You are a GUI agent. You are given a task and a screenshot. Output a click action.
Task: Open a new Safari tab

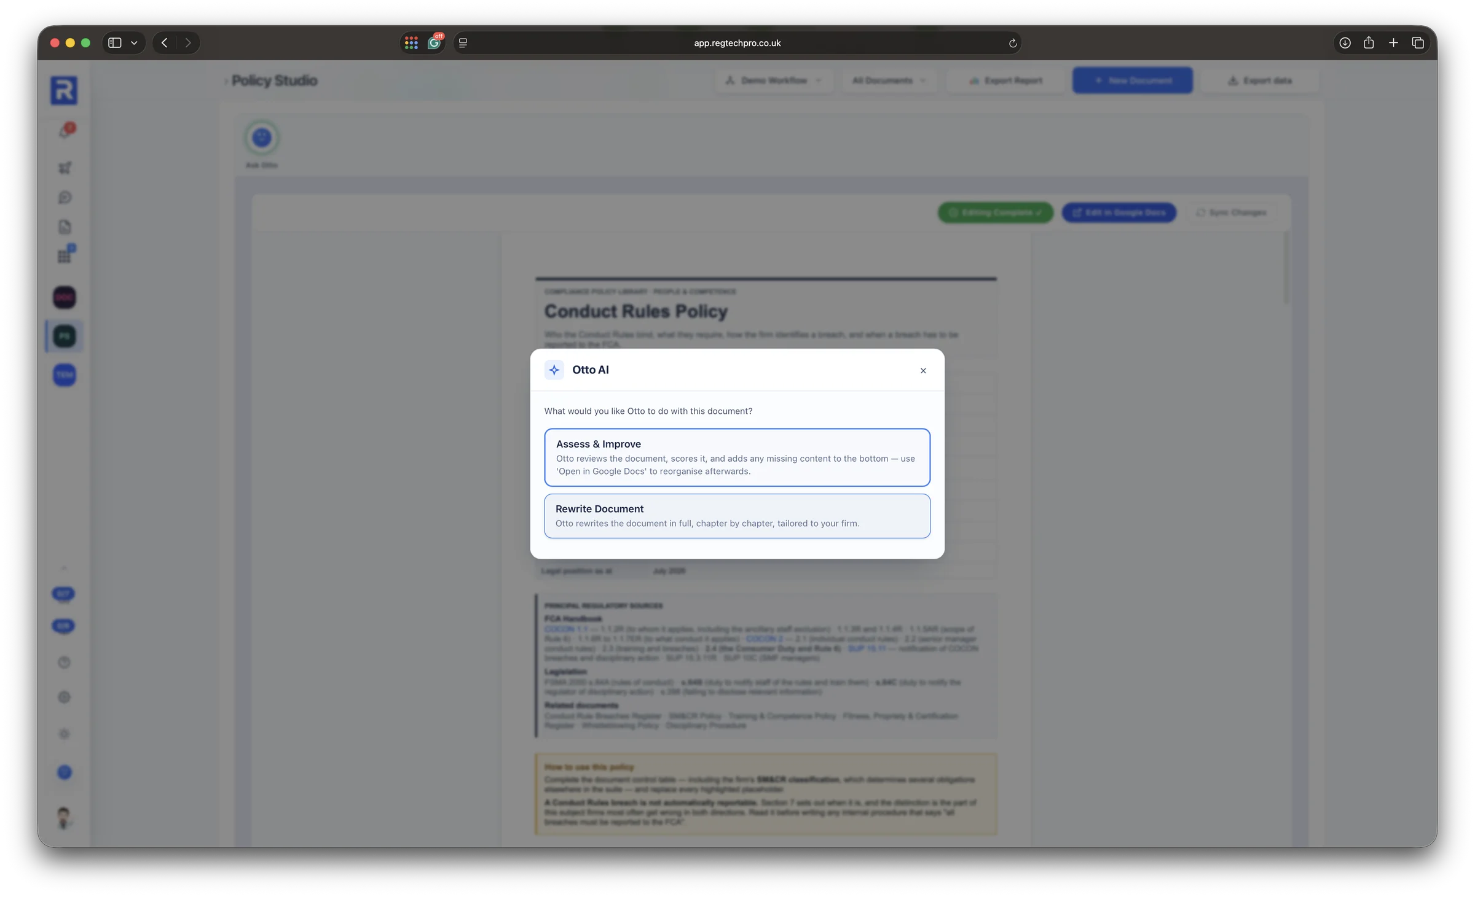[x=1393, y=42]
